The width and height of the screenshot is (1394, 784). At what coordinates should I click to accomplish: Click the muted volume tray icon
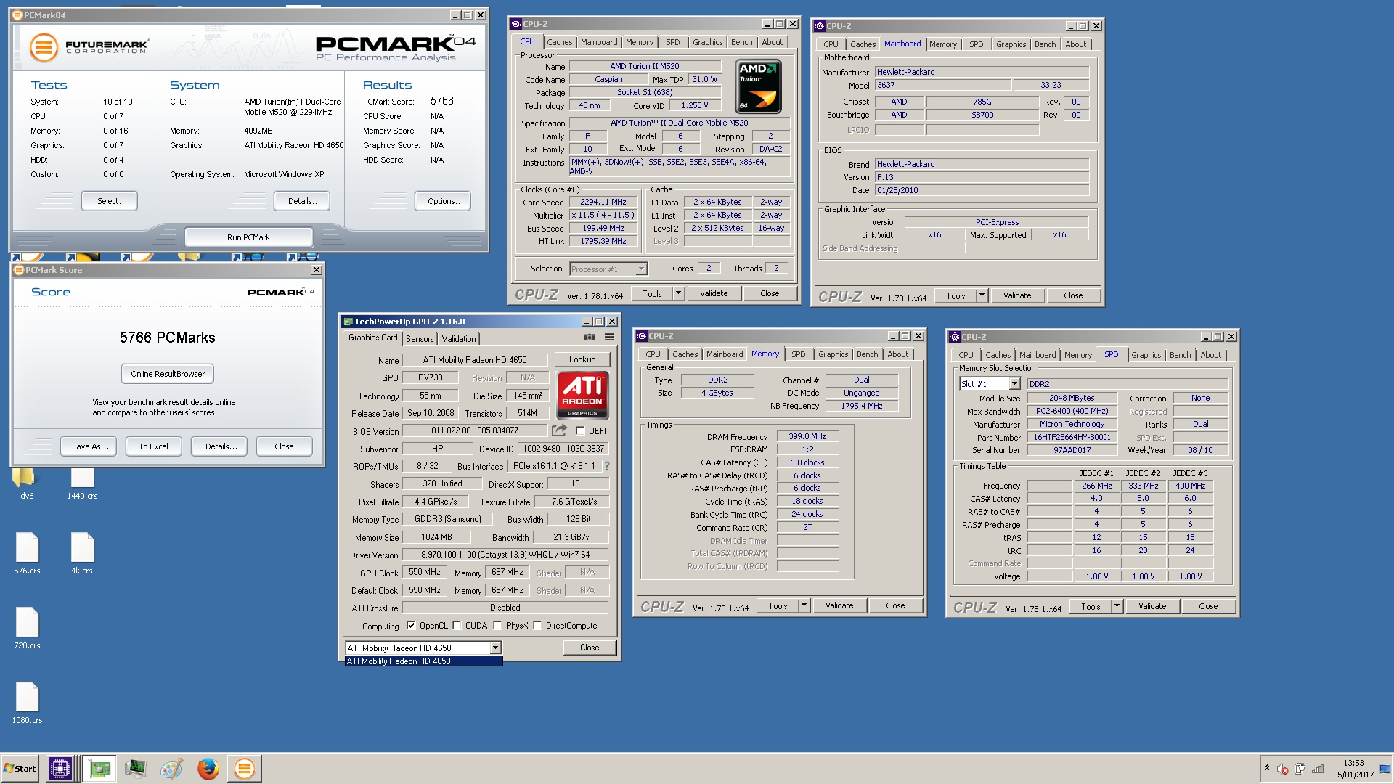[1283, 769]
